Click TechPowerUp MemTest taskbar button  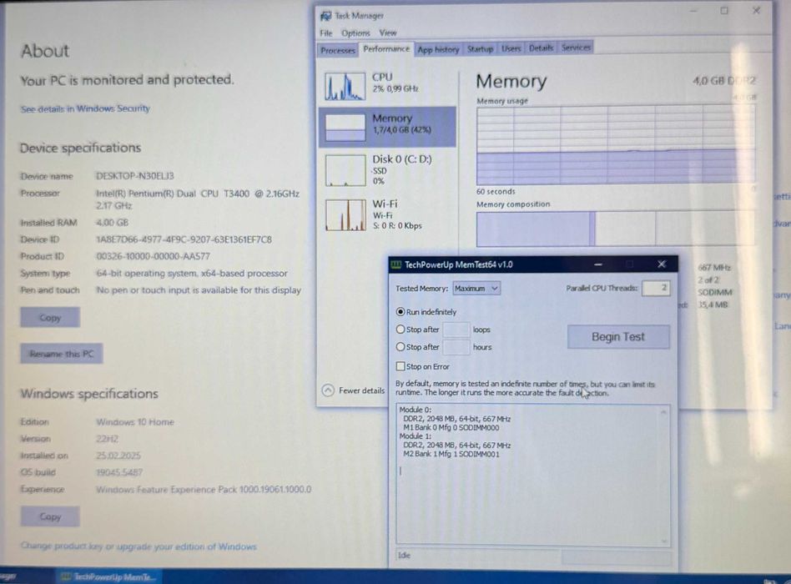click(x=108, y=577)
